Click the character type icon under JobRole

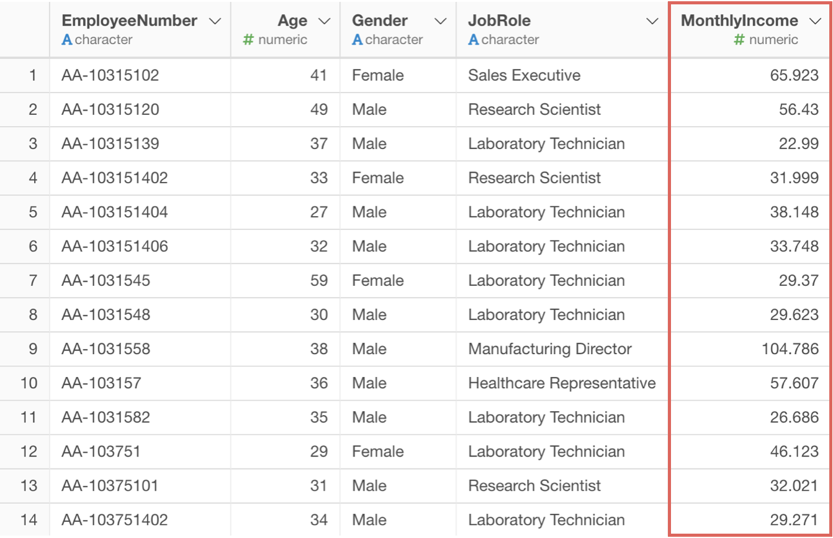tap(473, 40)
